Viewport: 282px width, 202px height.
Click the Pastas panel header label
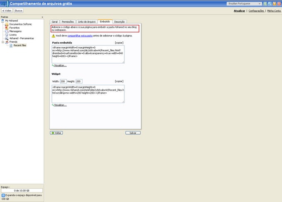(x=5, y=17)
